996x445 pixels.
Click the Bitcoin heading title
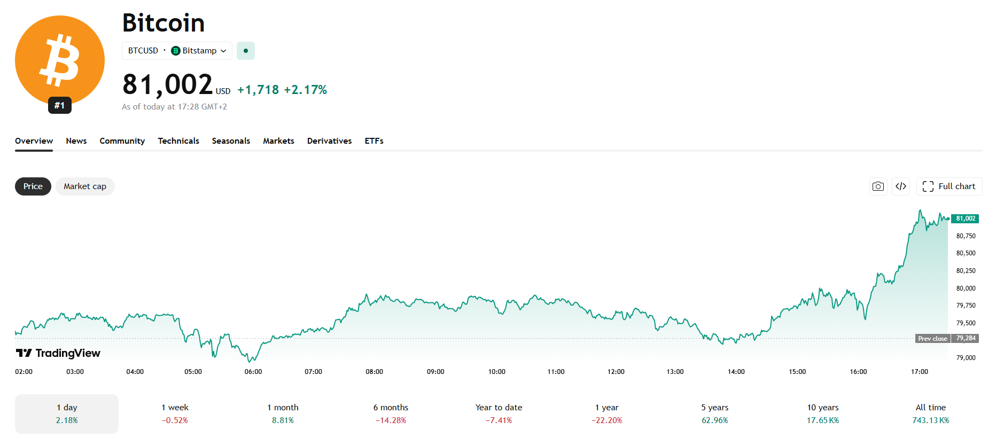[164, 23]
